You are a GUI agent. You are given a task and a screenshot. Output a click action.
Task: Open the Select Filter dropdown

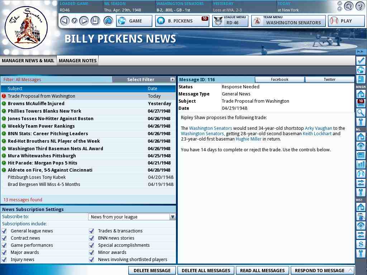(144, 80)
